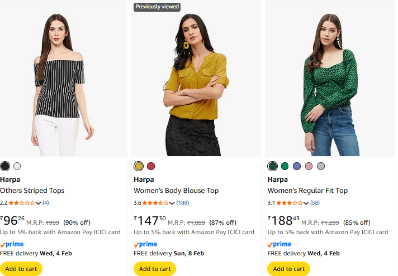Viewport: 398px width, 276px height.
Task: Expand the 2.2 star rating popover chevron
Action: (38, 203)
